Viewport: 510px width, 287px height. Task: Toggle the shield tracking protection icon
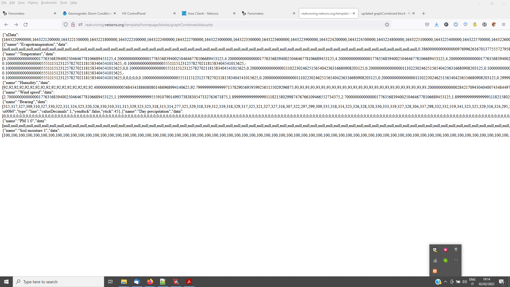tap(65, 24)
